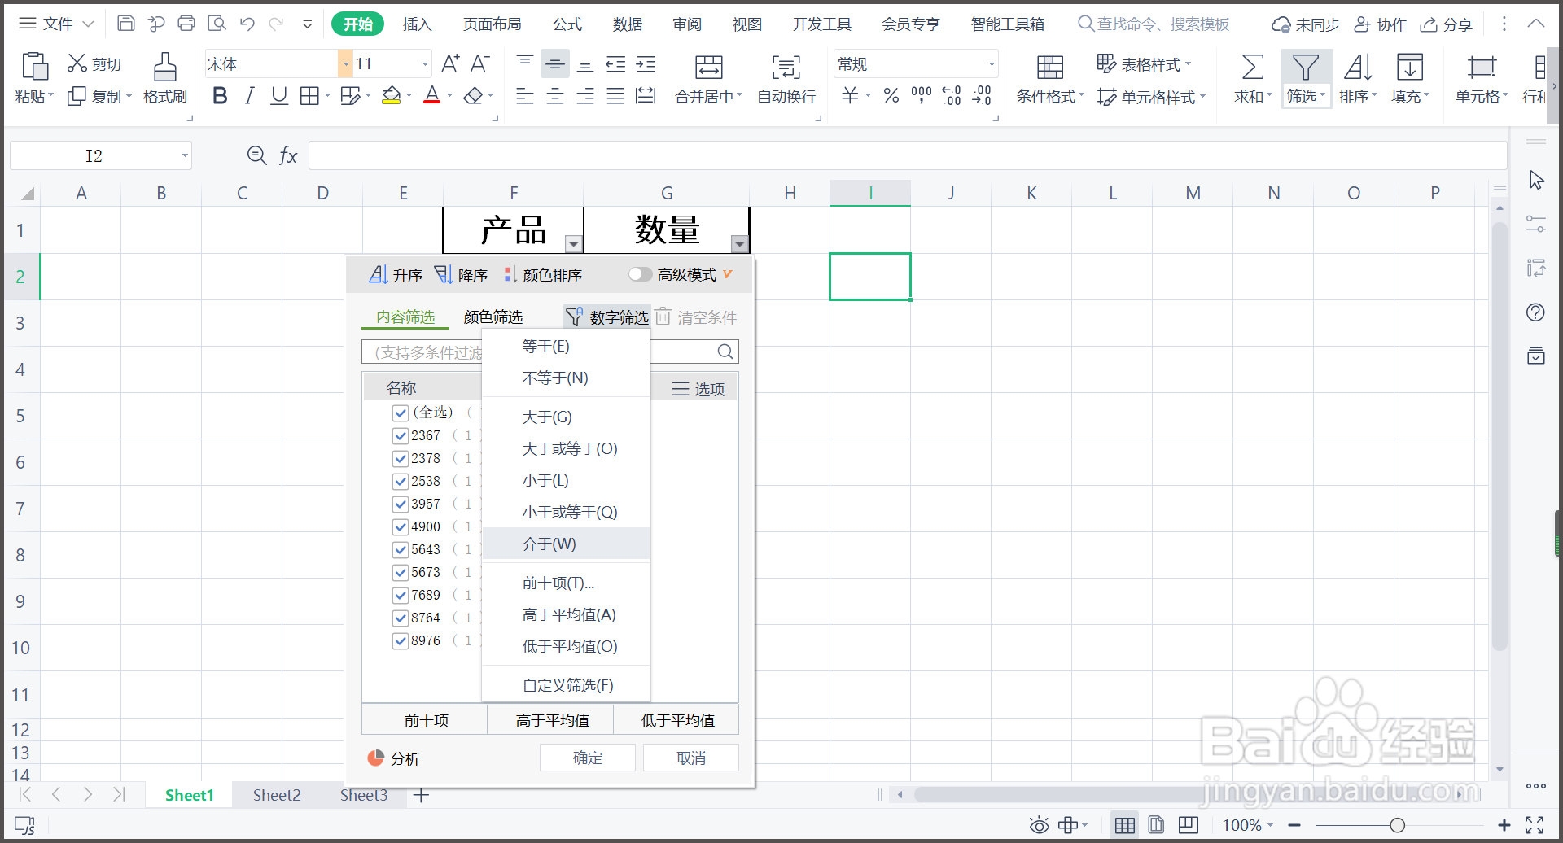Select 介于(W) from number filter menu
Viewport: 1563px width, 843px height.
point(549,544)
